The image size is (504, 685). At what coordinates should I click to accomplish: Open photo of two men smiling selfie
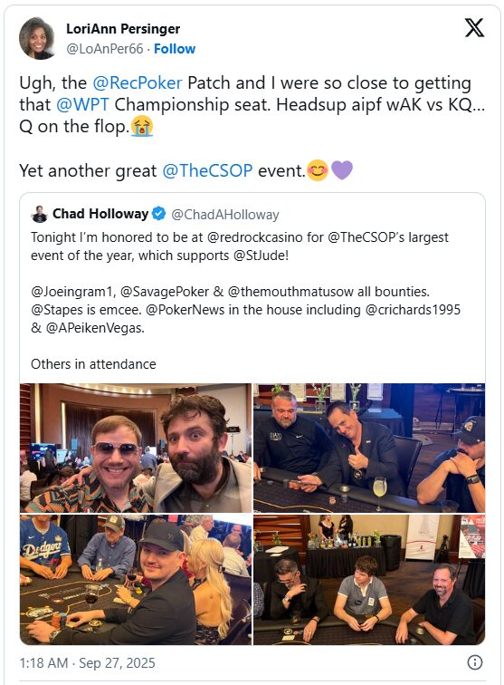pos(136,448)
